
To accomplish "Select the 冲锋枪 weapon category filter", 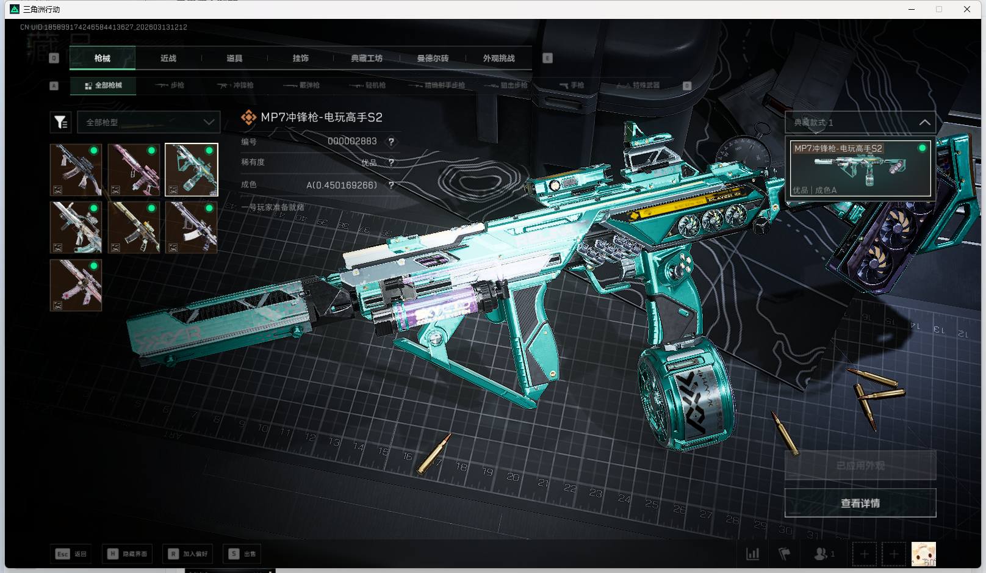I will point(236,85).
